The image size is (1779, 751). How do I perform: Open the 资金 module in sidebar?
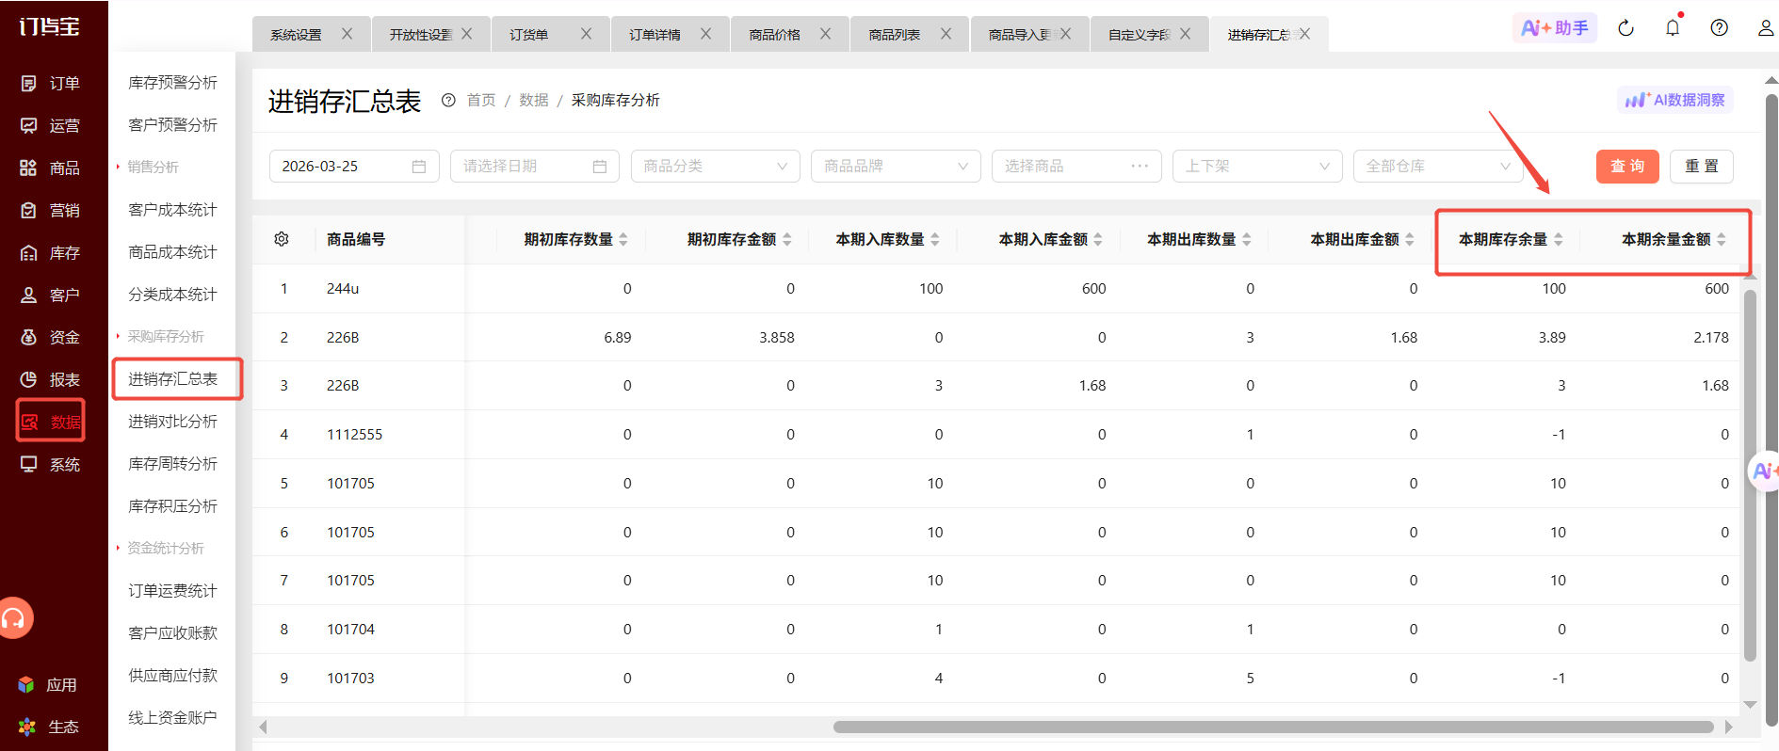click(51, 338)
